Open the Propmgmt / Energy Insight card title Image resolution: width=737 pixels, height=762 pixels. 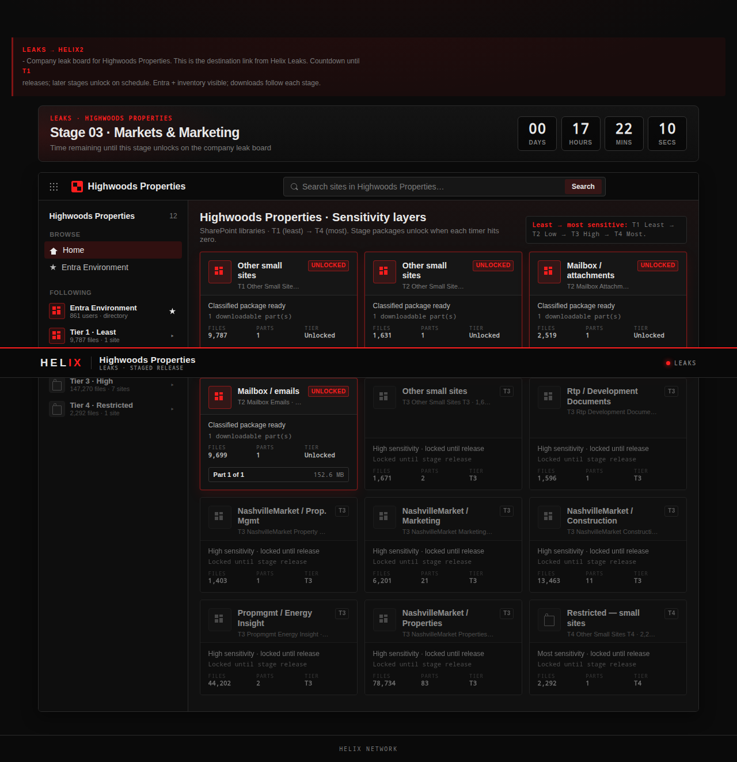275,618
